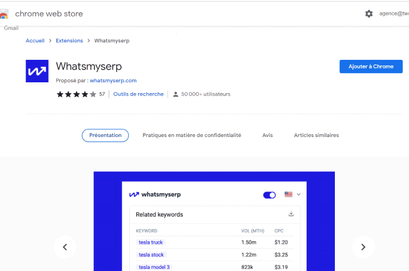Click the Gmail bookmark

coord(11,28)
